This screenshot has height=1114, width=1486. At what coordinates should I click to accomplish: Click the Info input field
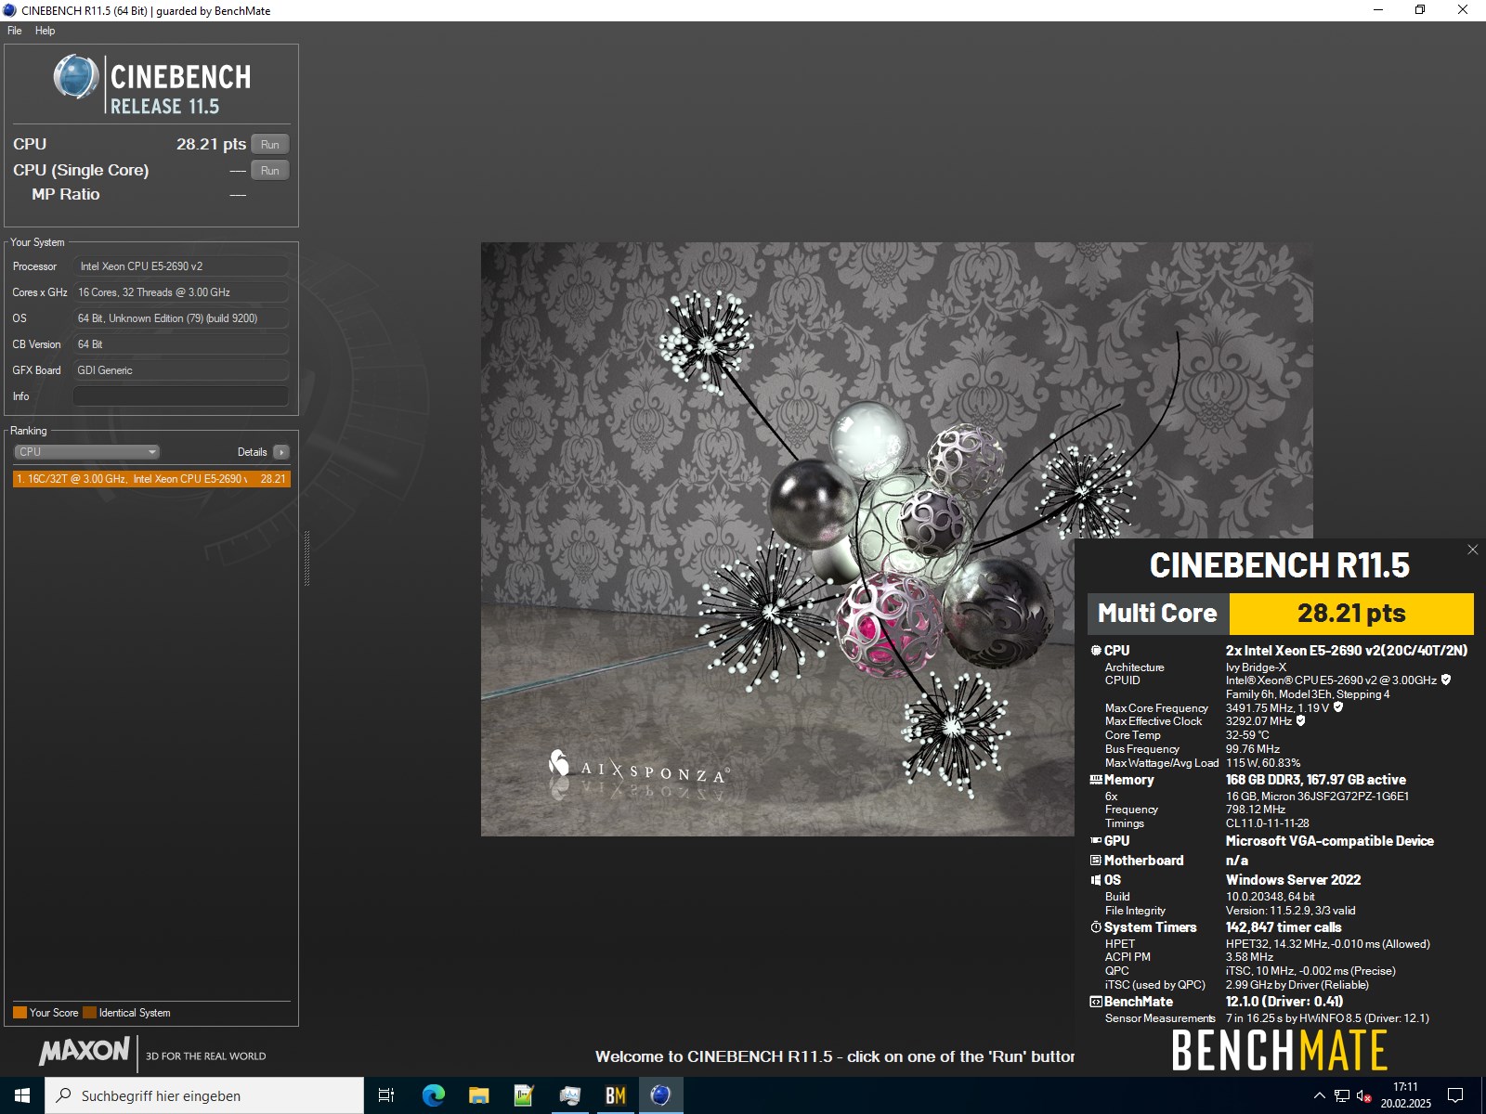coord(180,396)
